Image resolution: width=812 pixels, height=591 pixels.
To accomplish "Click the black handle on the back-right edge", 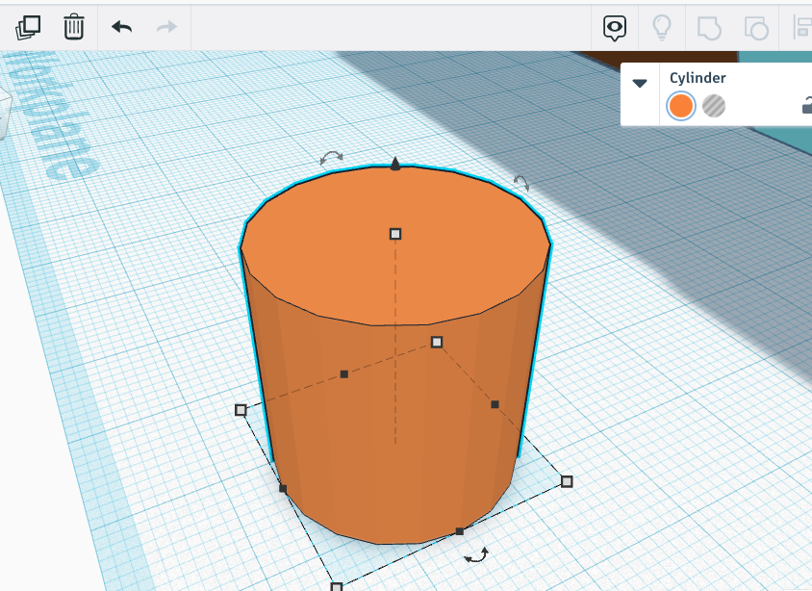I will coord(495,404).
